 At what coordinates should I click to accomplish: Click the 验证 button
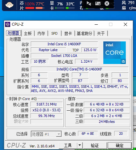(x=95, y=145)
